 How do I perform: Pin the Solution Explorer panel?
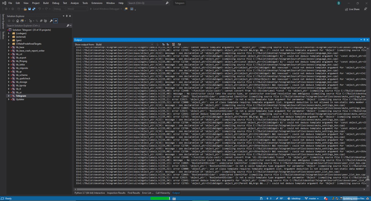pos(67,16)
